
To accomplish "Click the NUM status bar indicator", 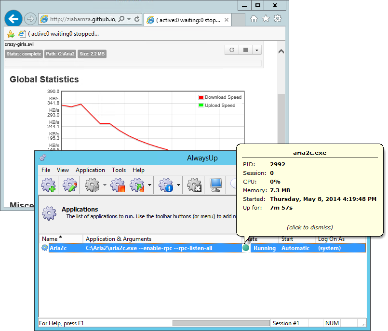I will (x=332, y=323).
